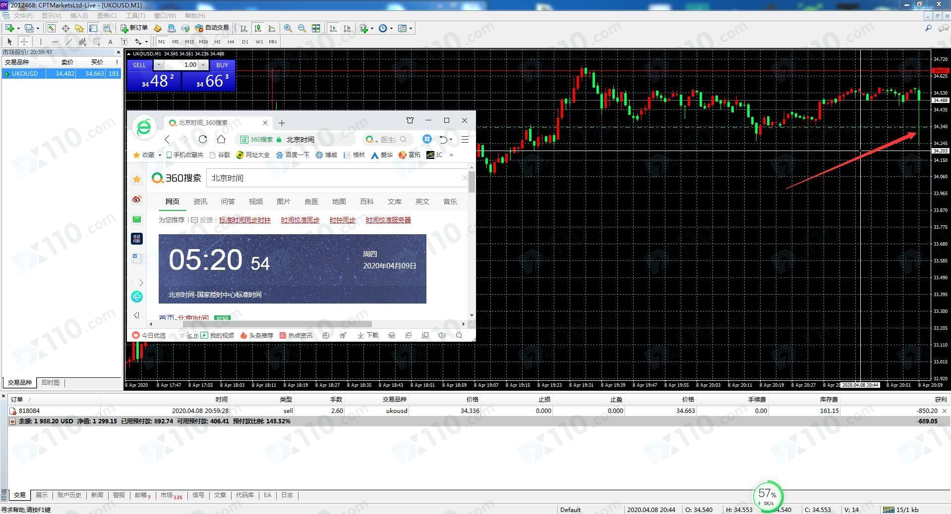Image resolution: width=951 pixels, height=514 pixels.
Task: Switch timeframe to H1
Action: tap(217, 42)
